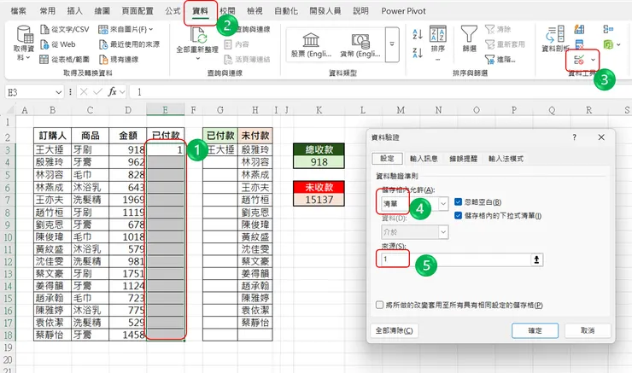Viewport: 632px width, 373px height.
Task: Select row header 10
Action: click(x=8, y=236)
